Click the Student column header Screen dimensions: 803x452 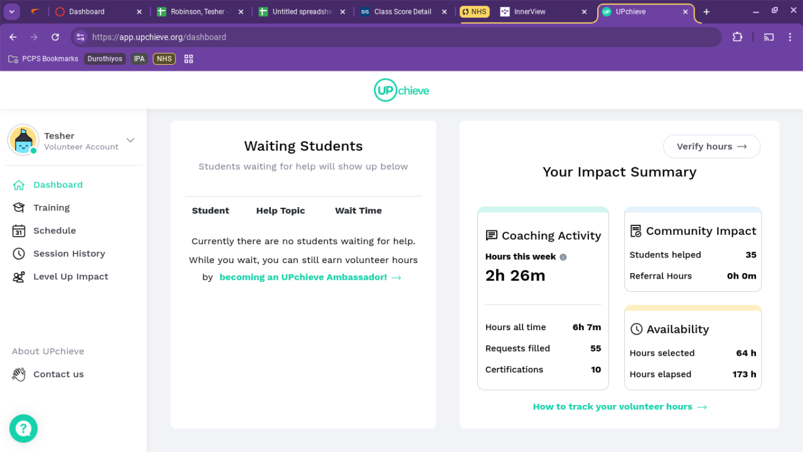coord(210,211)
